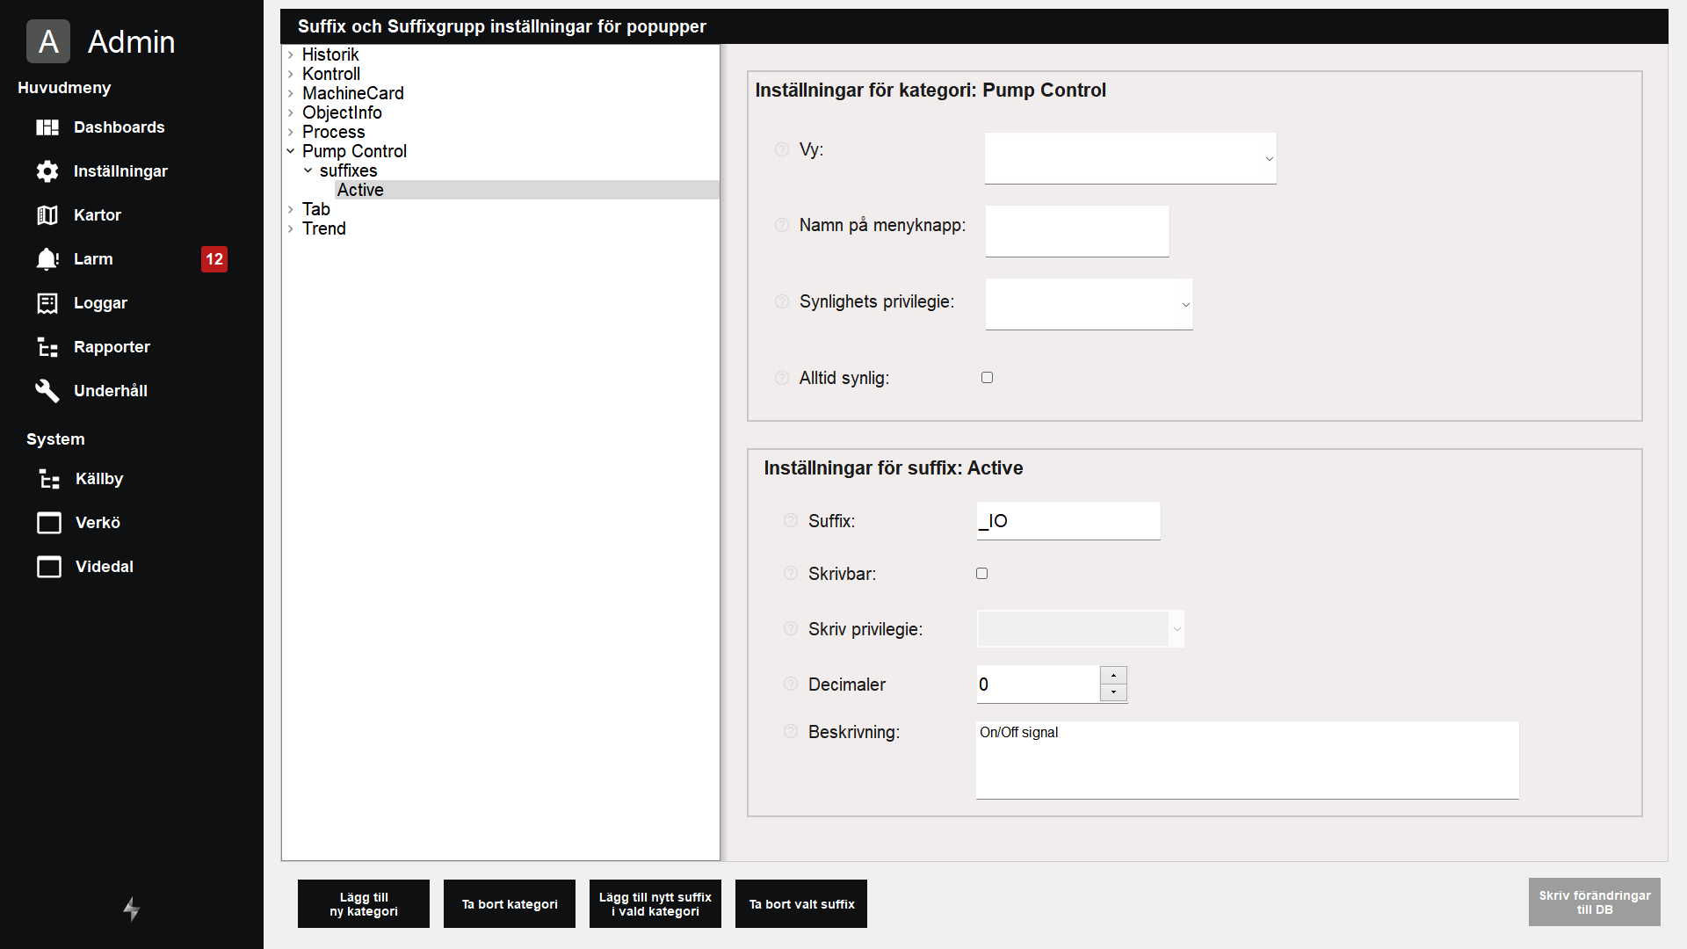Click the Larm alarm bell icon

[47, 259]
